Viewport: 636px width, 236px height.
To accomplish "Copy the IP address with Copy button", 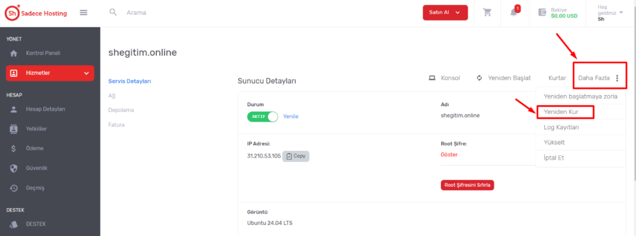I will coord(296,156).
